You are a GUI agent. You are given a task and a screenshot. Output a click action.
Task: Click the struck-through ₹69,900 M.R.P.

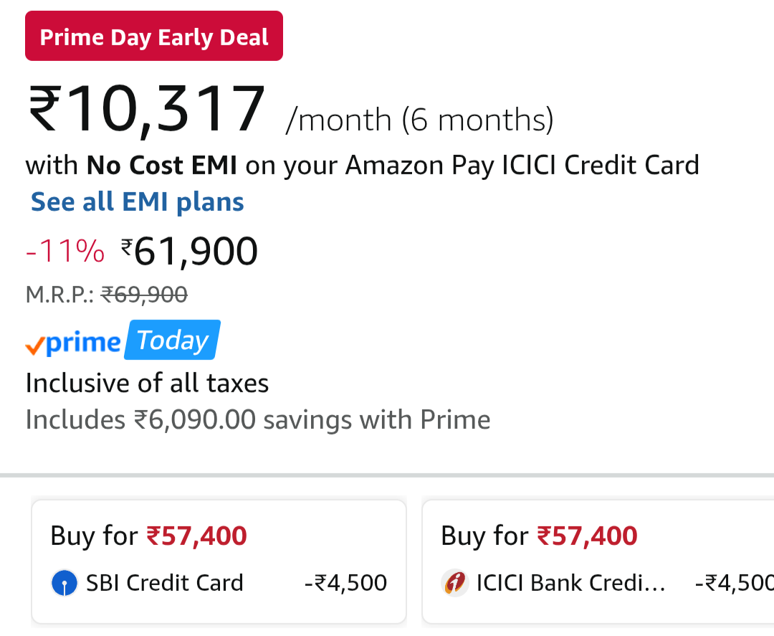tap(144, 294)
